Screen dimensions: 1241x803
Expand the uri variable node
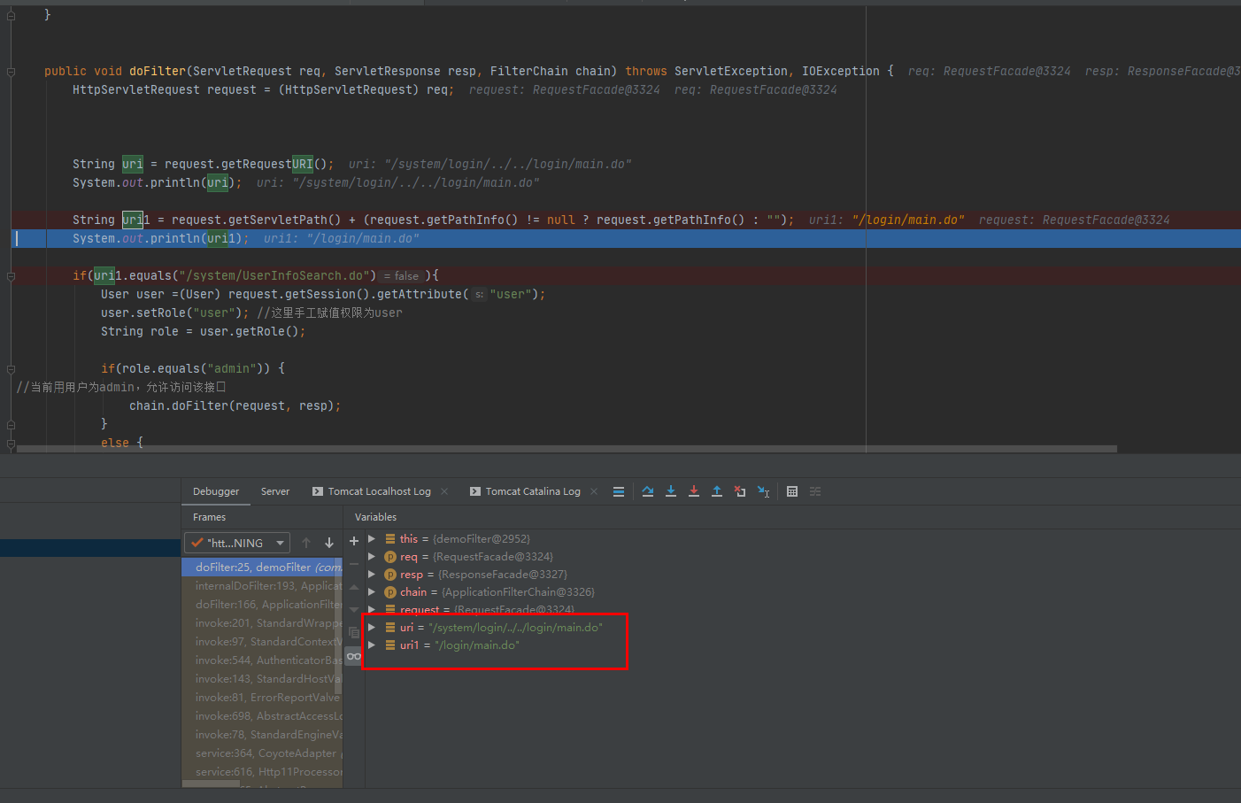[372, 628]
